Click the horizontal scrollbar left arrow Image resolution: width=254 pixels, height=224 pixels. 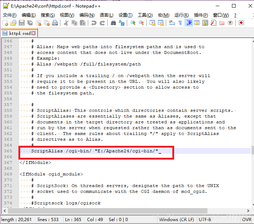5,211
